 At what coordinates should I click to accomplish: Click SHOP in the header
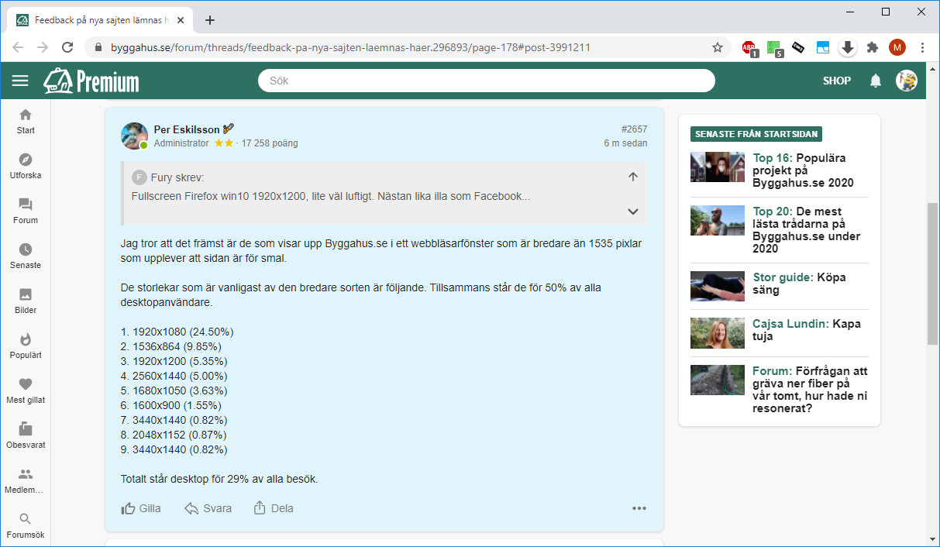coord(836,81)
